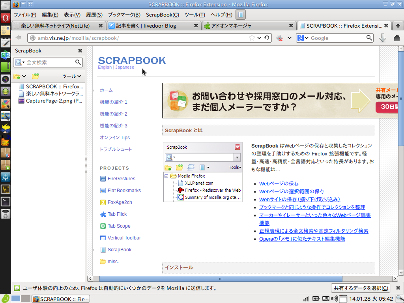The height and width of the screenshot is (303, 404).
Task: Open the camera app in the dock
Action: point(6,79)
